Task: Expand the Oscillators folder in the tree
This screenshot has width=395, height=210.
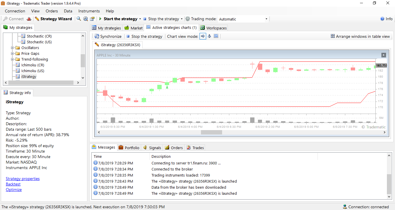Action: 12,48
